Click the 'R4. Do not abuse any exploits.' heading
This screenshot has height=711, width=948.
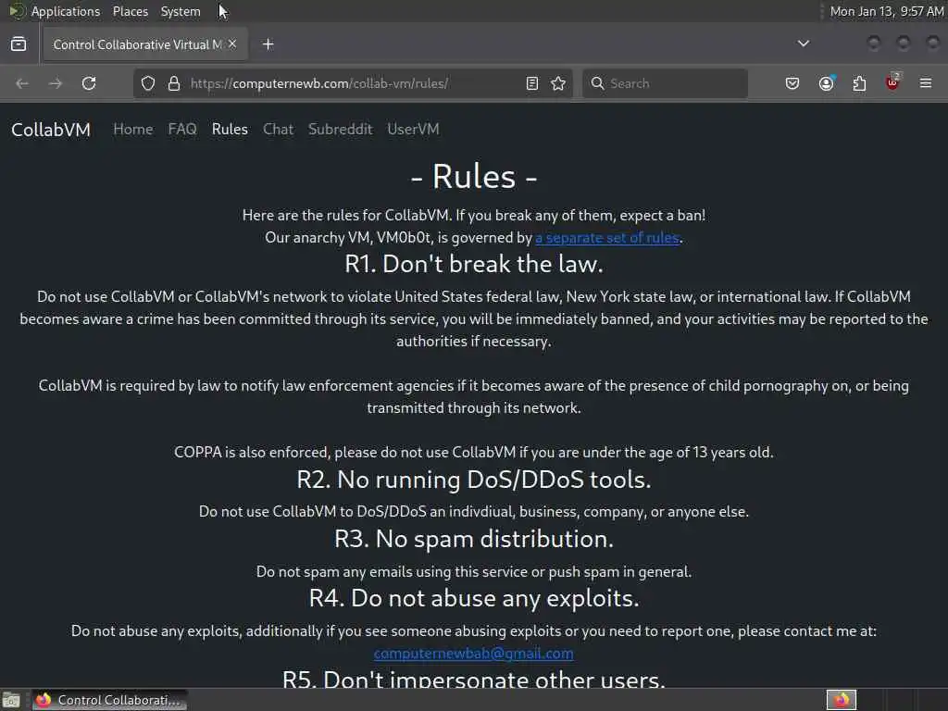click(x=473, y=599)
